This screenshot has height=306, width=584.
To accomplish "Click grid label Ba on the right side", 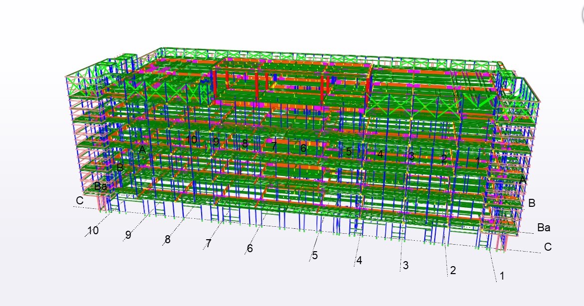I will click(x=544, y=228).
